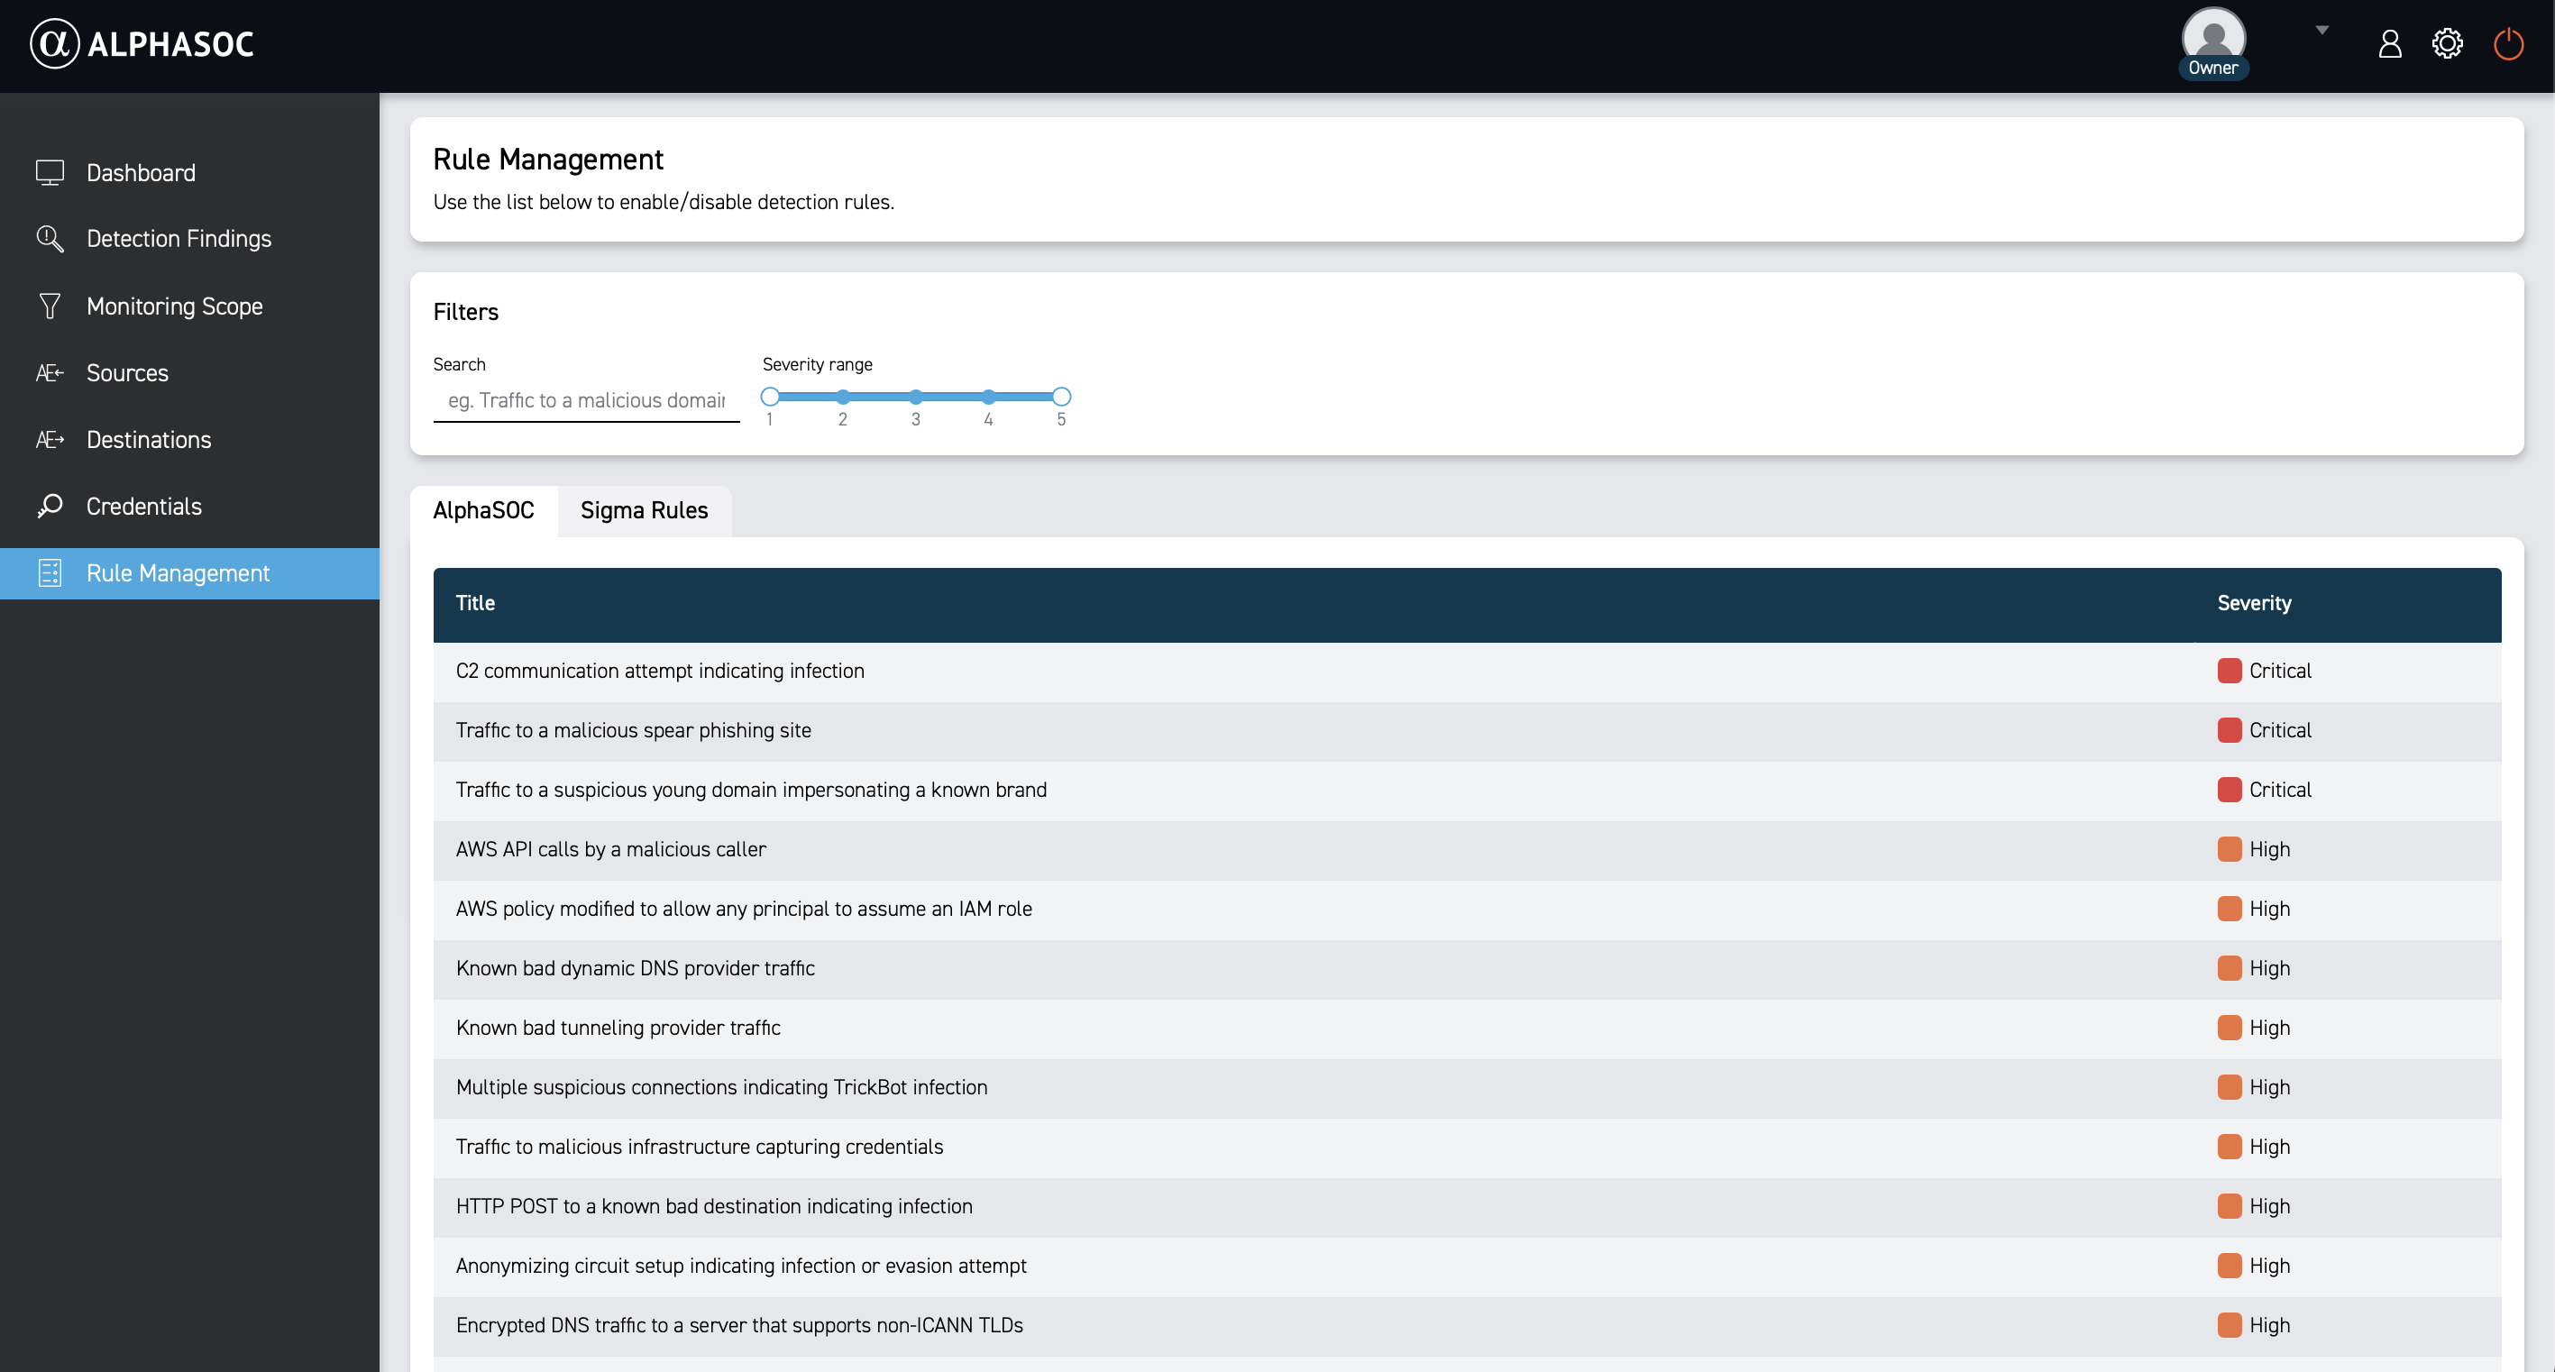Click the AlphaSOC logo link
This screenshot has height=1372, width=2555.
coord(142,43)
